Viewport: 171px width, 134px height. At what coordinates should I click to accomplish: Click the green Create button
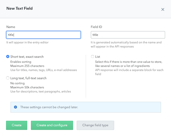coord(17,125)
